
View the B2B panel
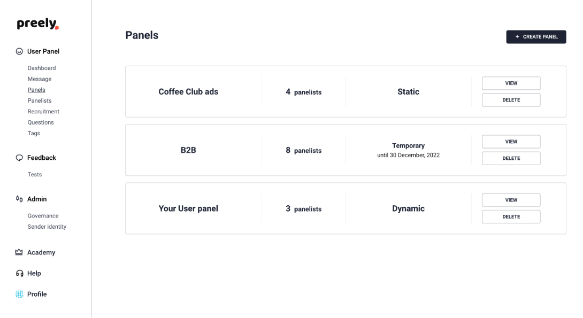pyautogui.click(x=511, y=142)
